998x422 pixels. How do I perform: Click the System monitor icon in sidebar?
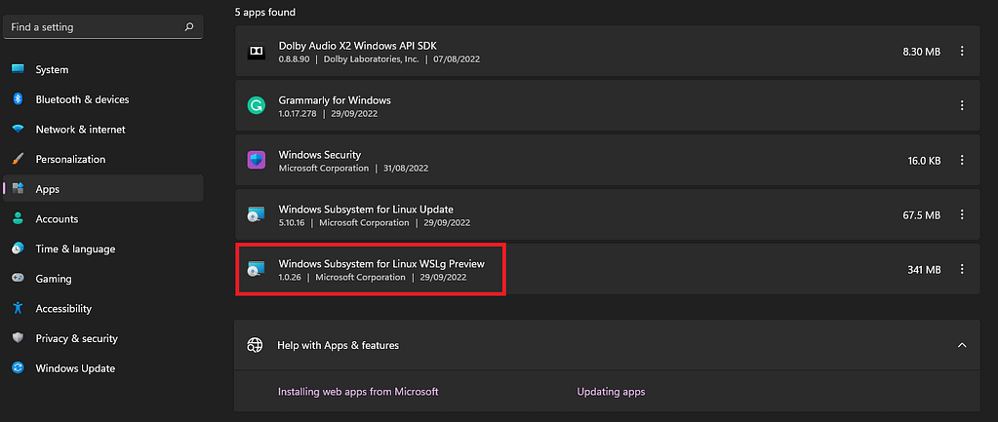tap(18, 69)
